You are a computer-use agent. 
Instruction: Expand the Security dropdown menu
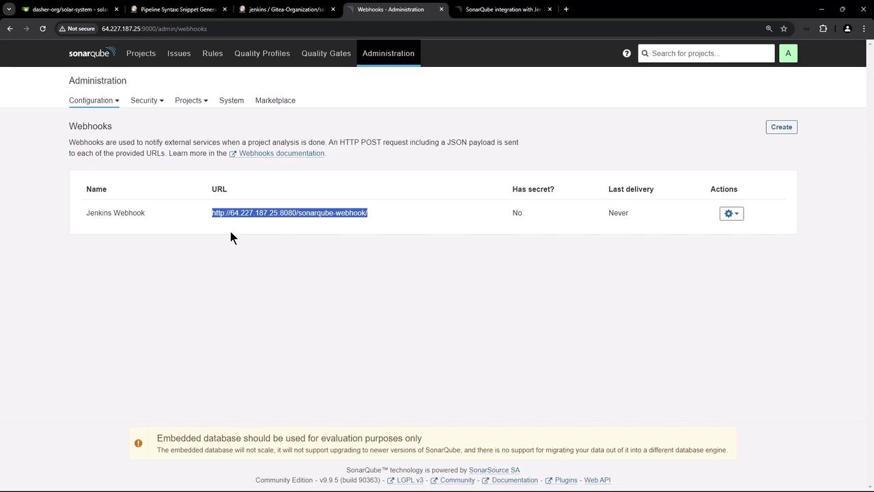point(147,100)
